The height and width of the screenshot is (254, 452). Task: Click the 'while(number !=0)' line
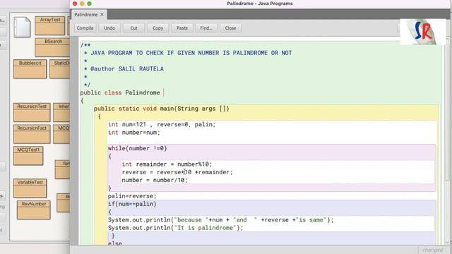[x=138, y=148]
